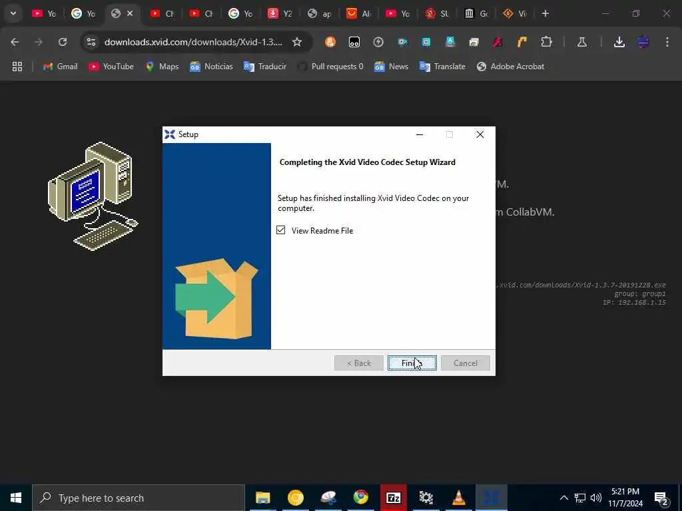The width and height of the screenshot is (682, 511).
Task: Open the Windows Start menu
Action: click(x=16, y=498)
